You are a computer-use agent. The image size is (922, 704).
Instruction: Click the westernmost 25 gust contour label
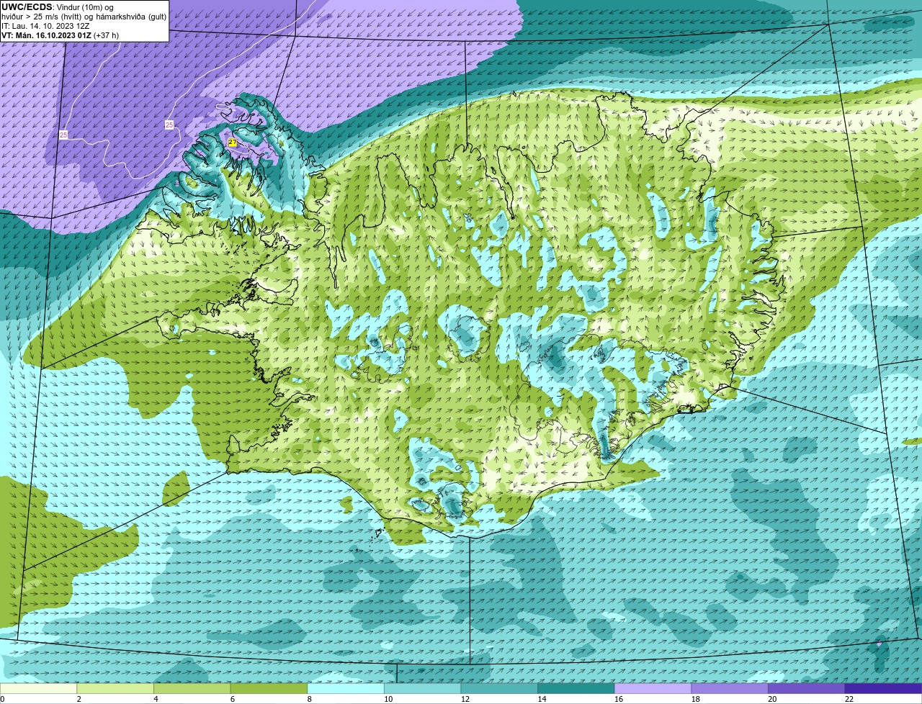[63, 135]
